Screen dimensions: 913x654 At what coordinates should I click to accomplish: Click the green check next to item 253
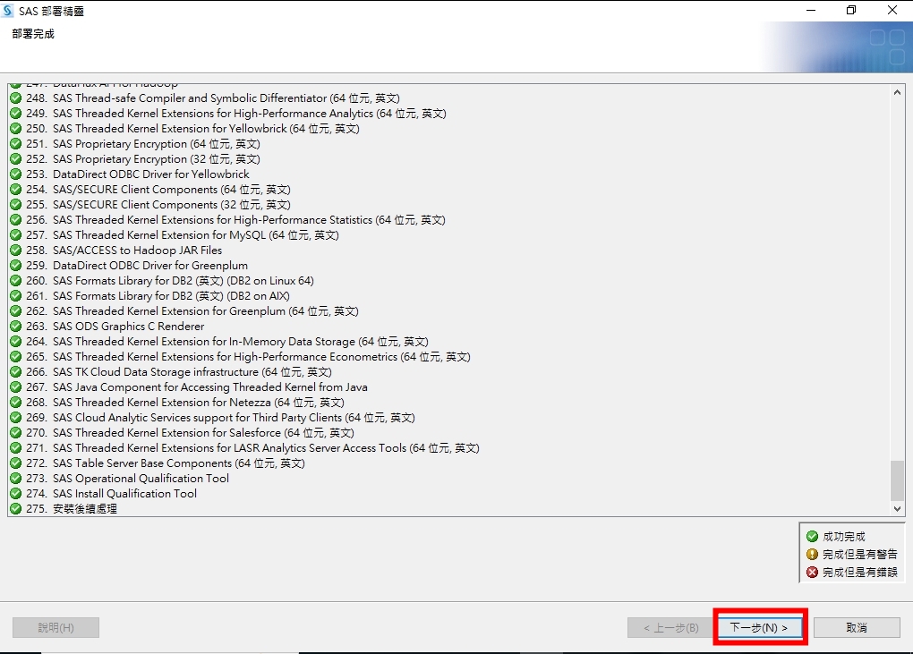point(16,174)
